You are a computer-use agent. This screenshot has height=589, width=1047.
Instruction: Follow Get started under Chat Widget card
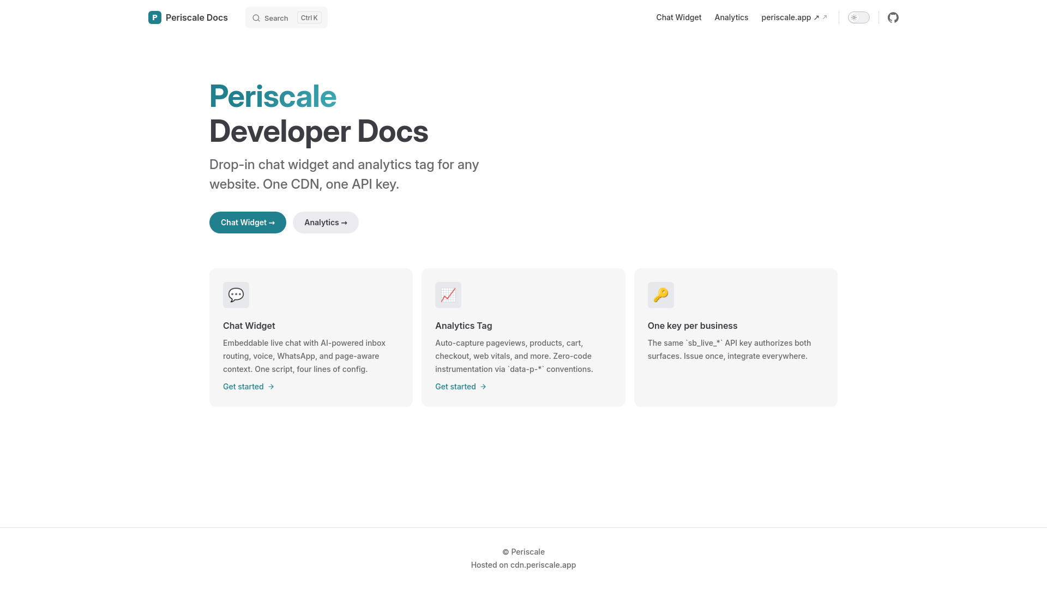pos(249,387)
